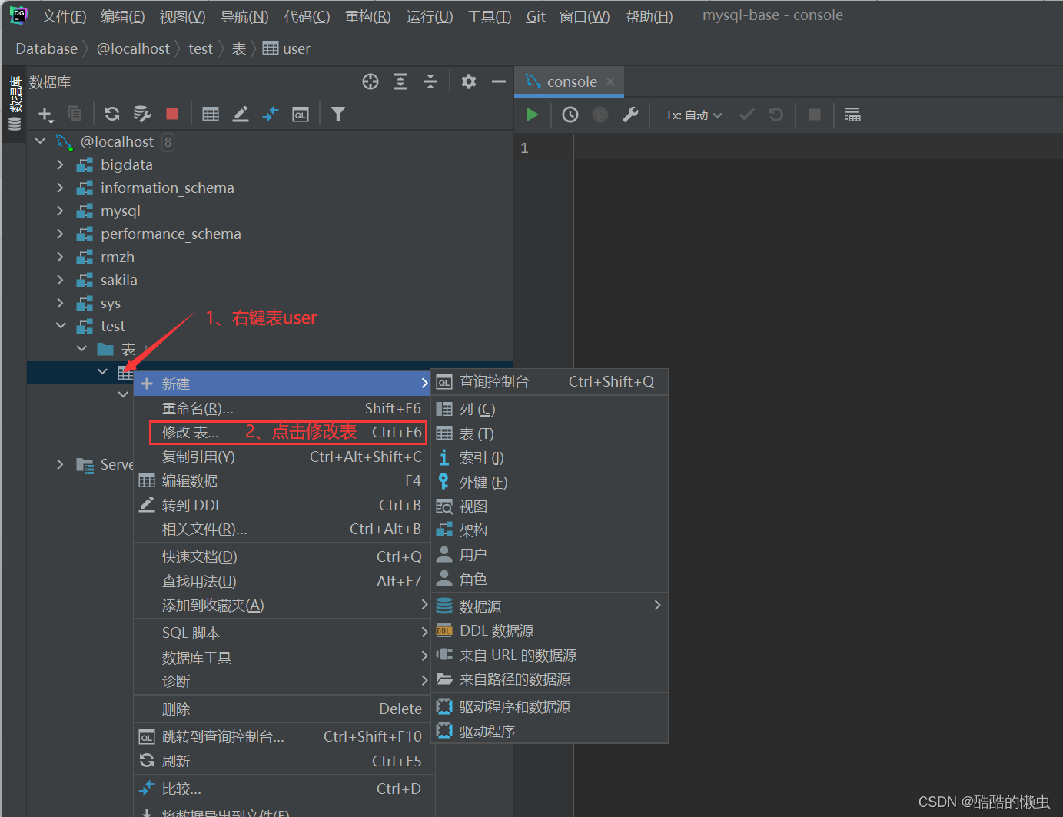Choose 列 (C) in the new submenu
Image resolution: width=1063 pixels, height=817 pixels.
[x=550, y=409]
